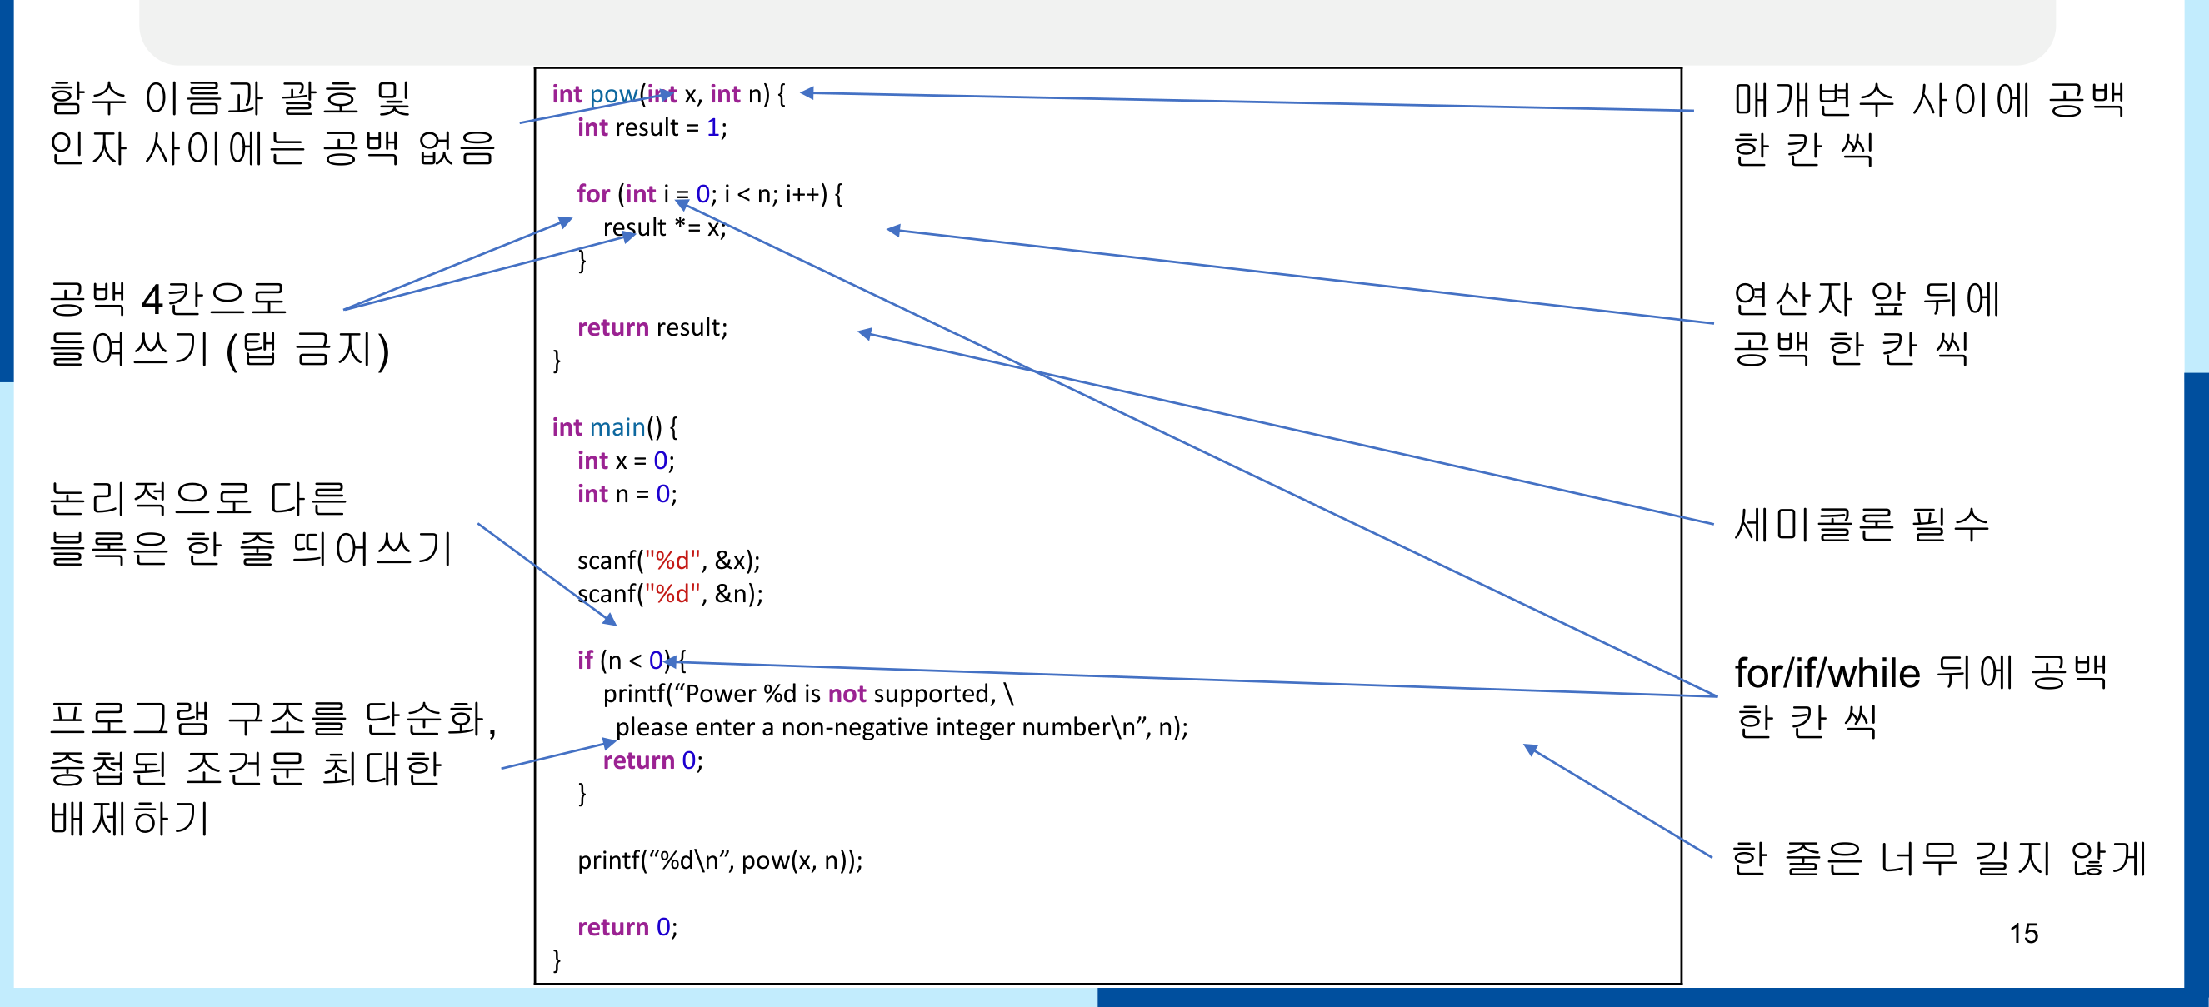Select the '논리적으로 다른 블록은' note
This screenshot has height=1007, width=2209.
point(251,523)
